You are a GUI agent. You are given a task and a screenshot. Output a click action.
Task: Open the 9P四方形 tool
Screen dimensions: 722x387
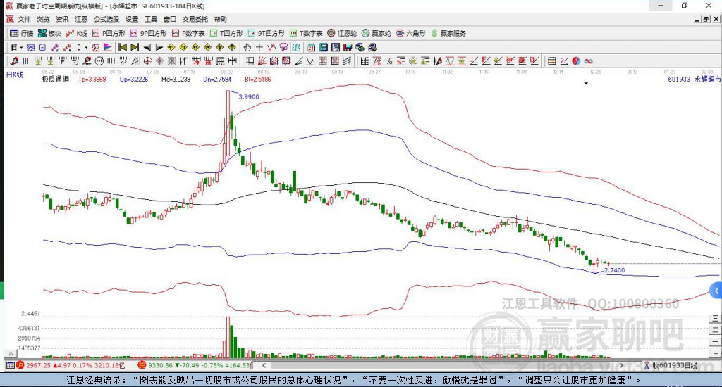(149, 33)
